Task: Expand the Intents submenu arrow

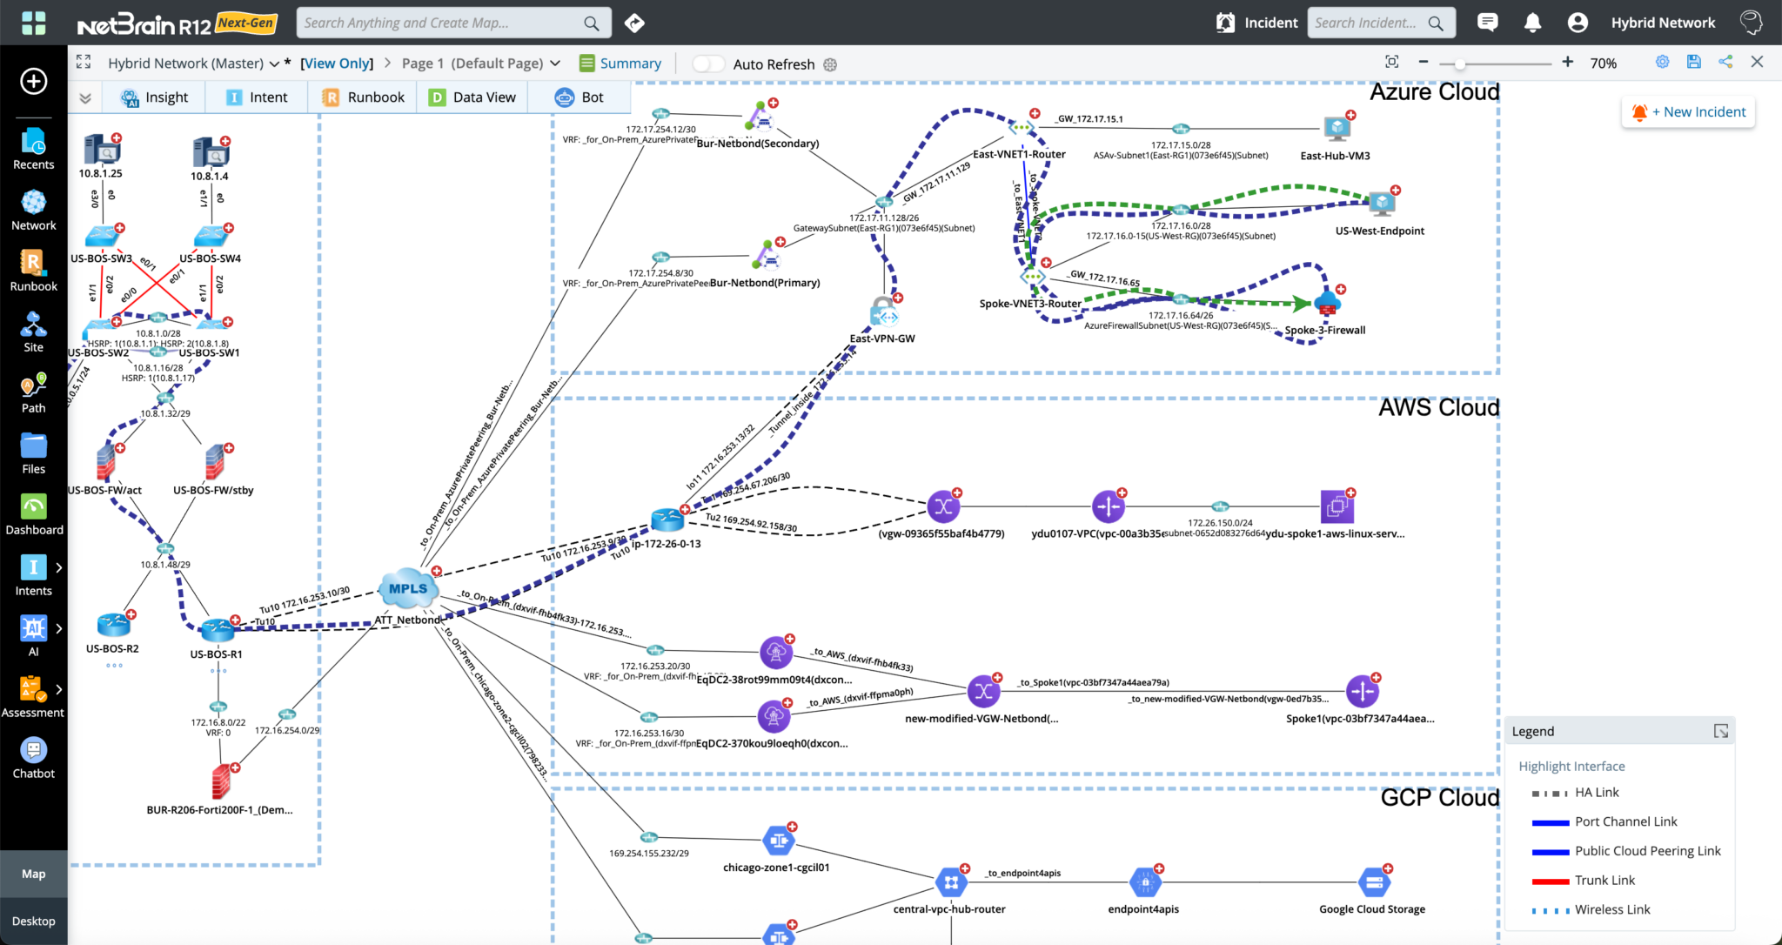Action: (59, 567)
